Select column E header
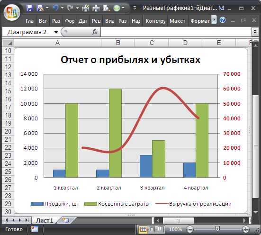 219,43
